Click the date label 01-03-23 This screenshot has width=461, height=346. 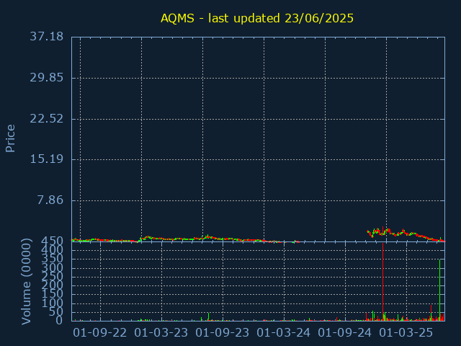161,333
